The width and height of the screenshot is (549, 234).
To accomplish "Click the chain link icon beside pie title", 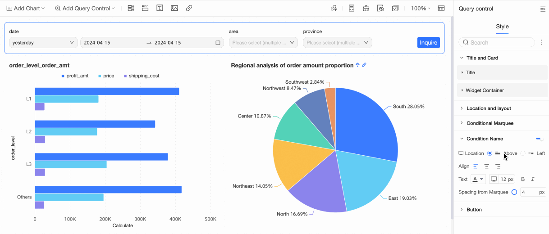I will pos(364,65).
